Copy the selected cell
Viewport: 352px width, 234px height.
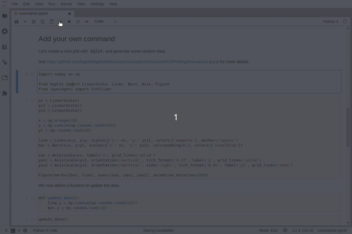click(x=43, y=22)
